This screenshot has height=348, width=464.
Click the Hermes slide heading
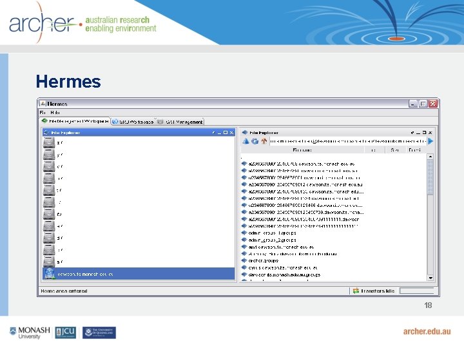click(x=68, y=81)
